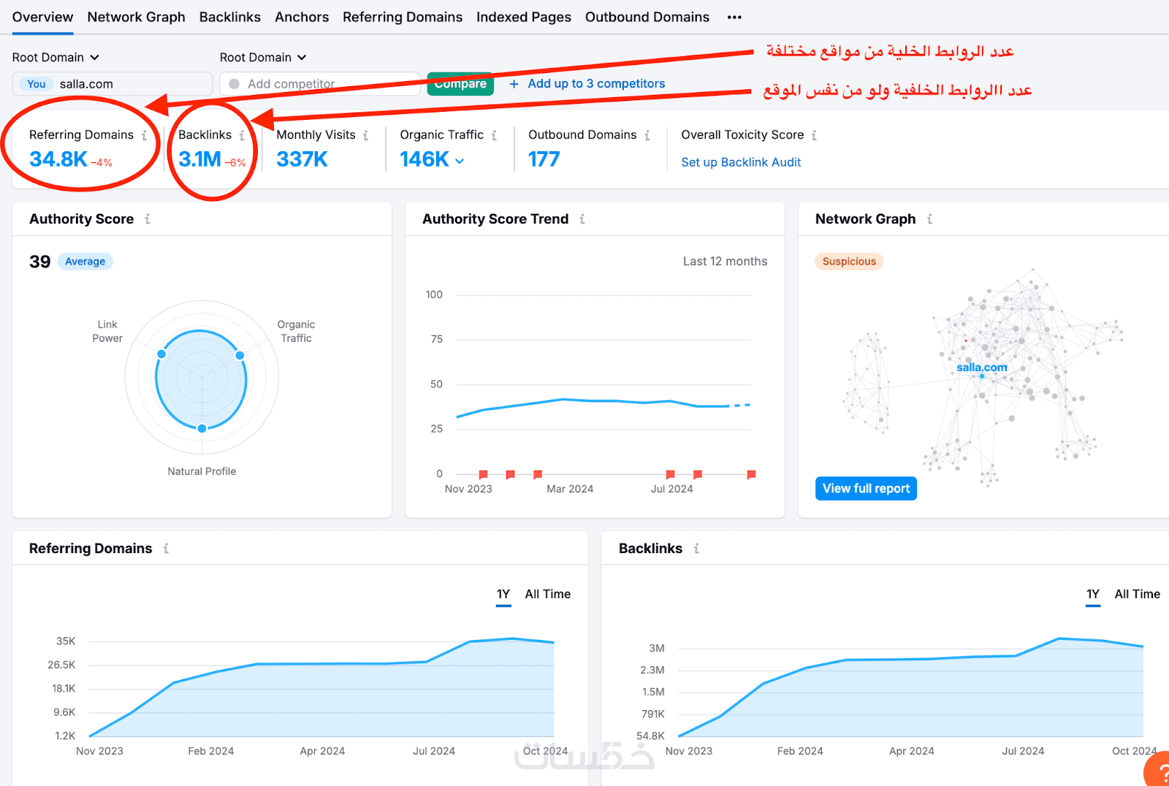This screenshot has height=786, width=1169.
Task: Select All Time on Backlinks chart
Action: click(1138, 595)
